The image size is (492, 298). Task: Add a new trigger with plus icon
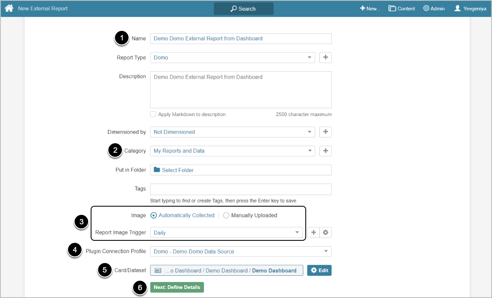click(314, 232)
